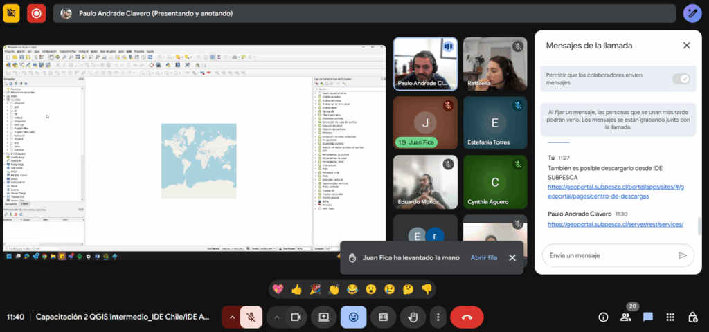The image size is (709, 332).
Task: Close the call messages panel
Action: (x=686, y=45)
